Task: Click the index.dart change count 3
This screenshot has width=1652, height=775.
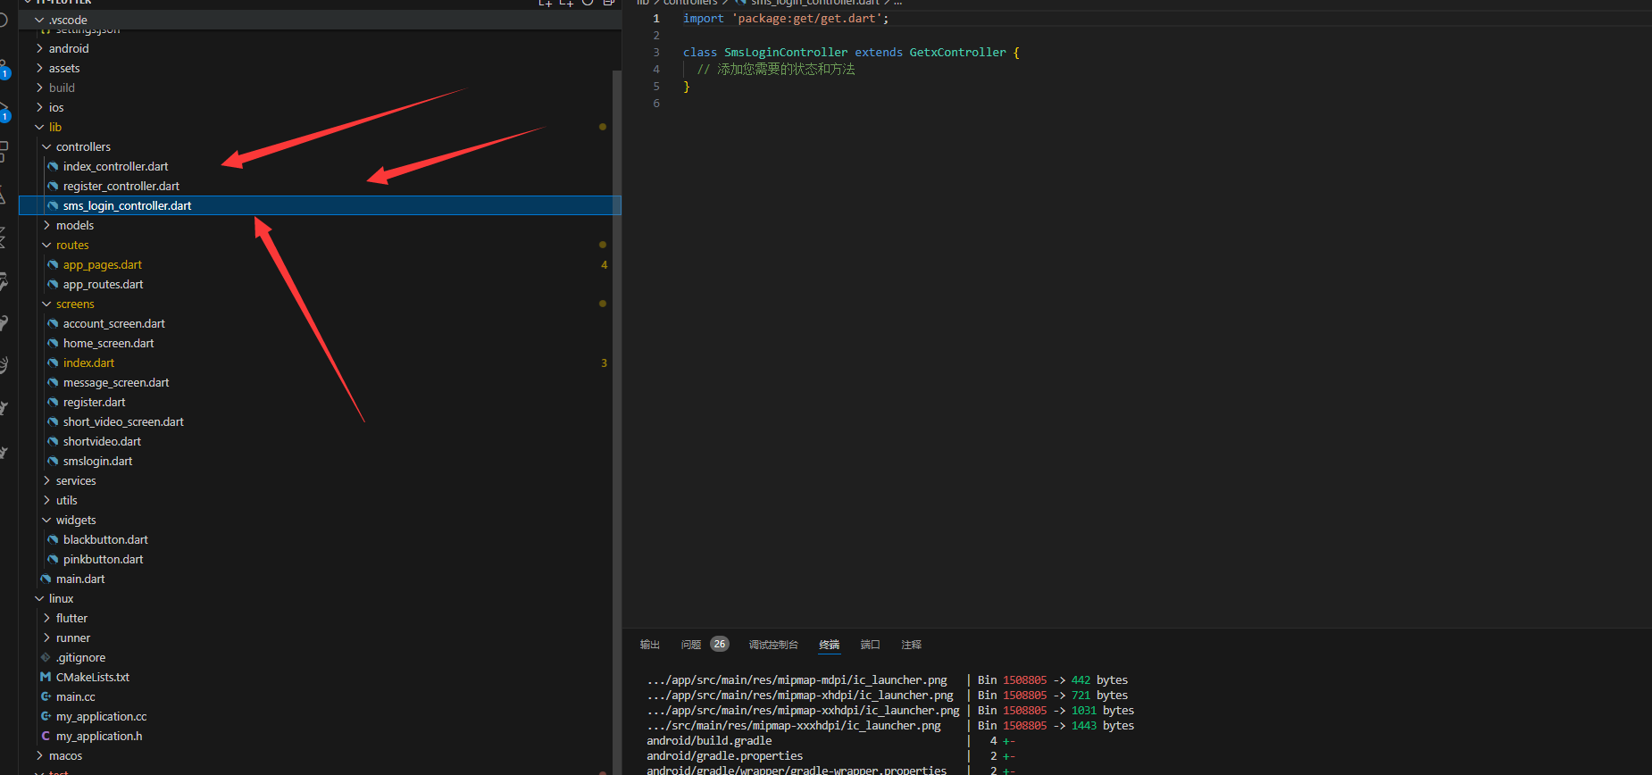Action: click(x=605, y=362)
